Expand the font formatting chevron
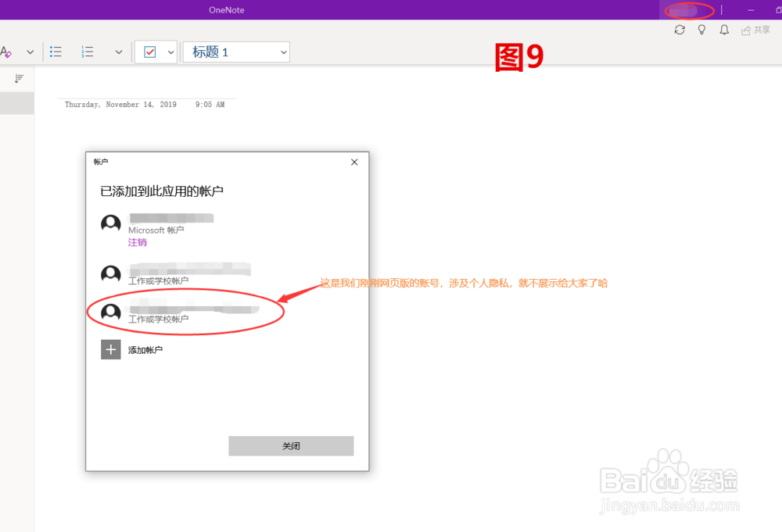Image resolution: width=782 pixels, height=532 pixels. pyautogui.click(x=29, y=51)
